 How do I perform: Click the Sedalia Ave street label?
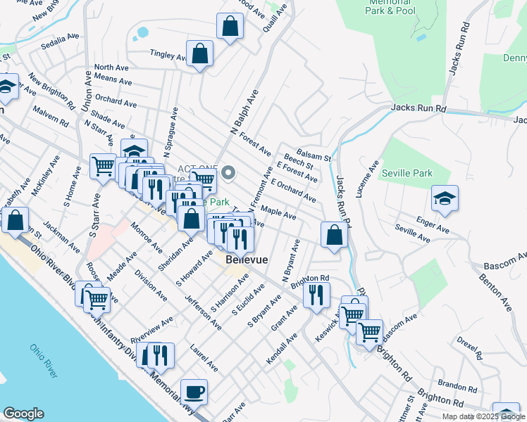pos(60,41)
